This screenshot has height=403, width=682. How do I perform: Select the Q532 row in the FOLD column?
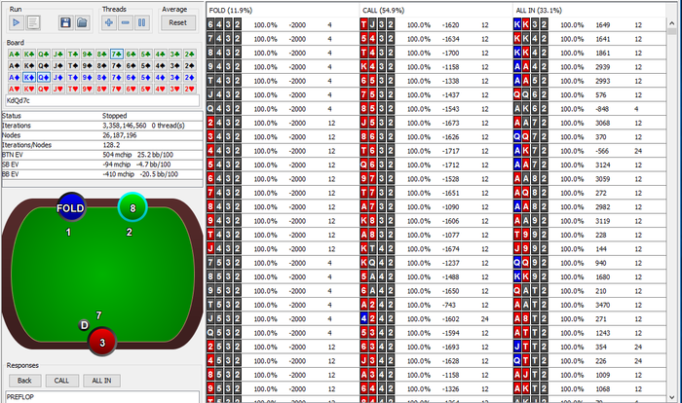pyautogui.click(x=283, y=333)
